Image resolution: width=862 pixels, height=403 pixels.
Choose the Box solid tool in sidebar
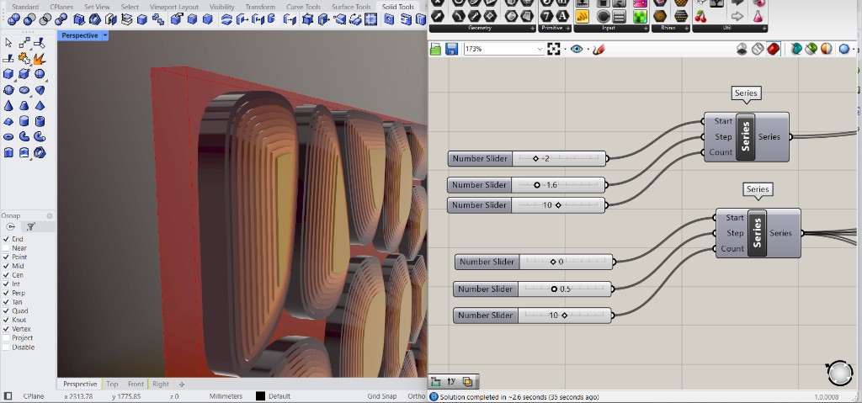(8, 74)
